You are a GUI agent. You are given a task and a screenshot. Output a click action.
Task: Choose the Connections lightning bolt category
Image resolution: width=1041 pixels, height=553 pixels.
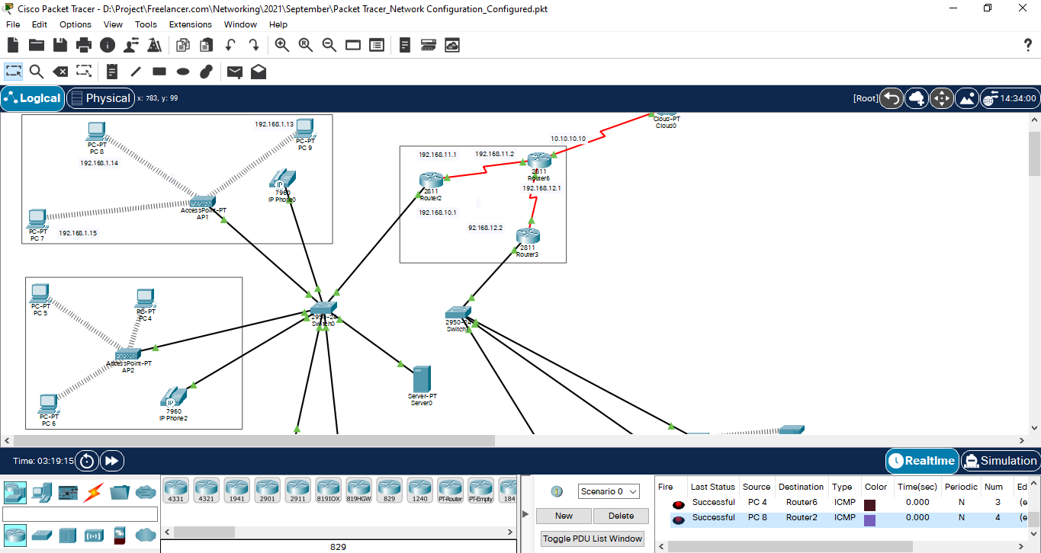pos(95,492)
